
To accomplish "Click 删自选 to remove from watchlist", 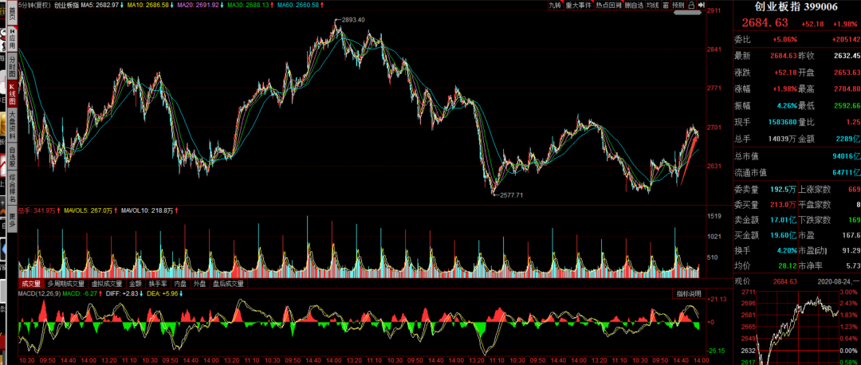I will (x=634, y=5).
